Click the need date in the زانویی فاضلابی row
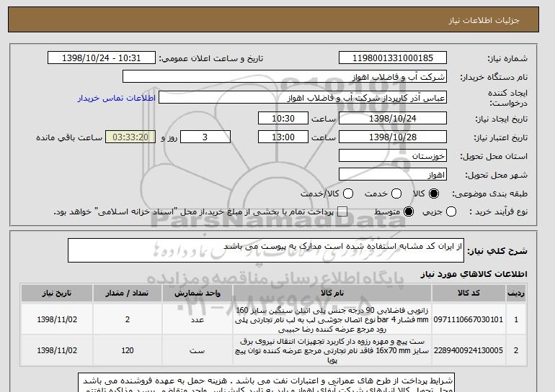Screen dimensions: 555x392 click(57, 319)
